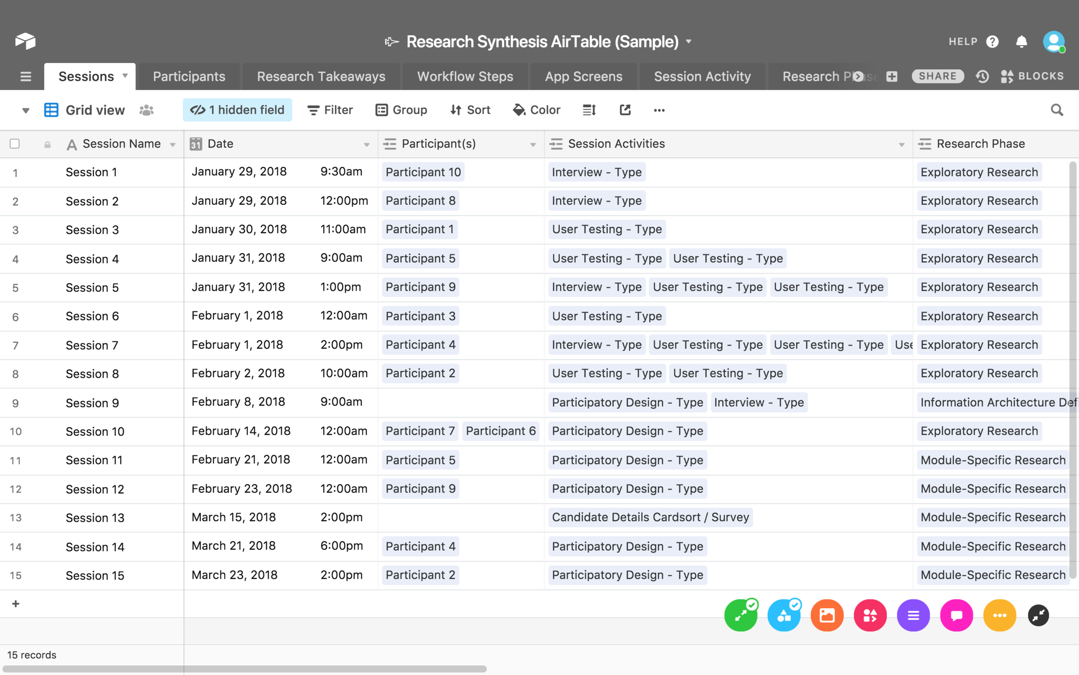Select the March 15, 2018 date cell

click(x=281, y=517)
